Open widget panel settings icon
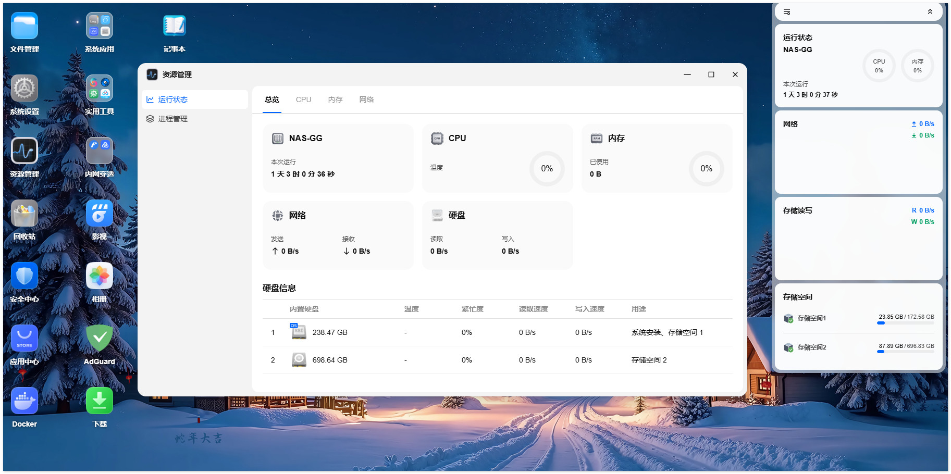 (x=787, y=12)
